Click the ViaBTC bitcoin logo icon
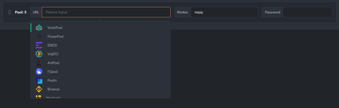This screenshot has width=339, height=108. [x=39, y=54]
